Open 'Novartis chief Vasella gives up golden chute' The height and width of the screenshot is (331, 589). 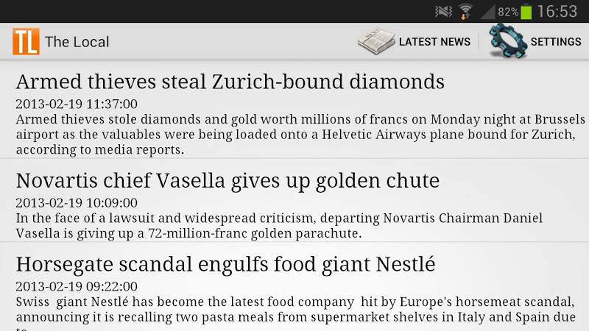228,180
